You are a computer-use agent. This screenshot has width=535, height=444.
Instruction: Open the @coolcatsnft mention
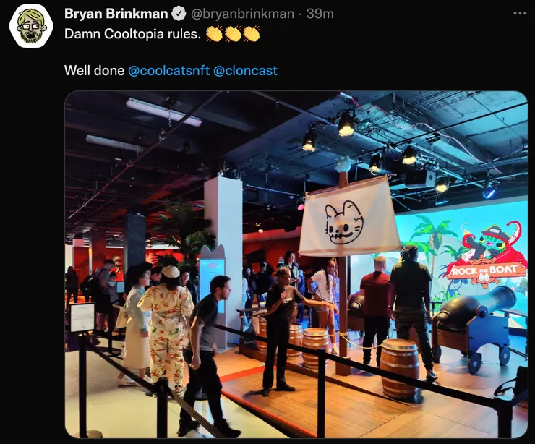point(168,71)
